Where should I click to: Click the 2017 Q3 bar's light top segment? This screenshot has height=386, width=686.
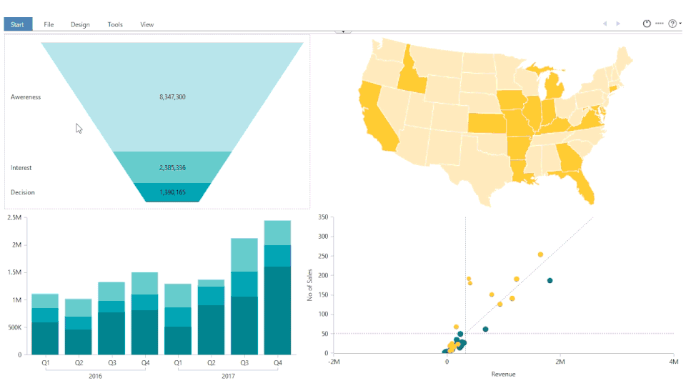coord(244,255)
